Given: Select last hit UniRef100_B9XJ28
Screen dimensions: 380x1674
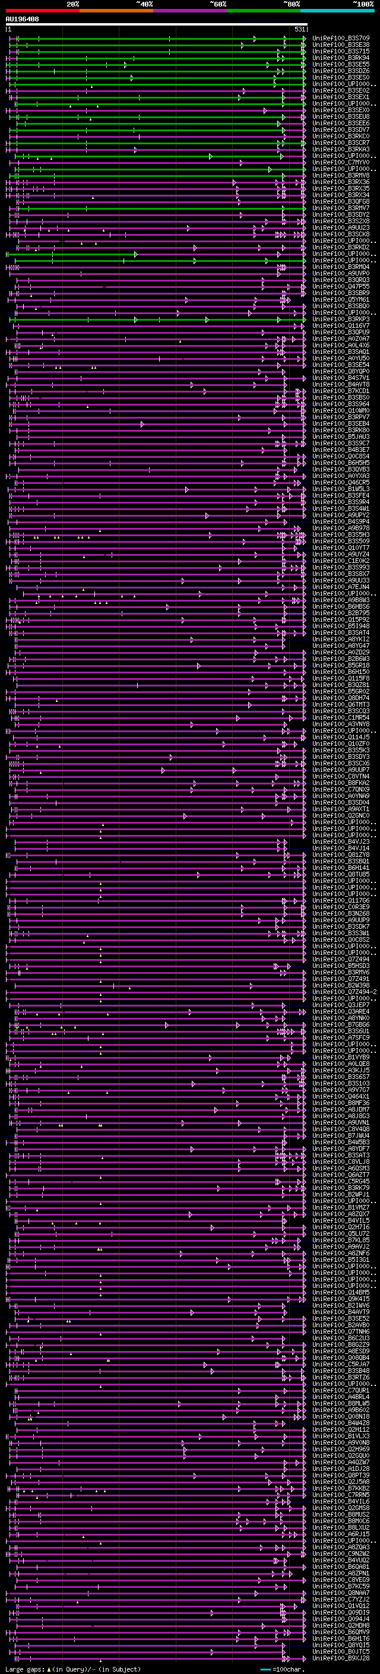Looking at the screenshot, I should (x=341, y=1658).
